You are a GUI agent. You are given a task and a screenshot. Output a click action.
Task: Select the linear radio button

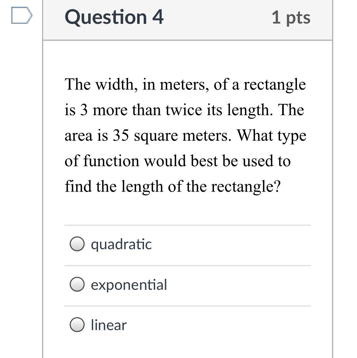(77, 325)
